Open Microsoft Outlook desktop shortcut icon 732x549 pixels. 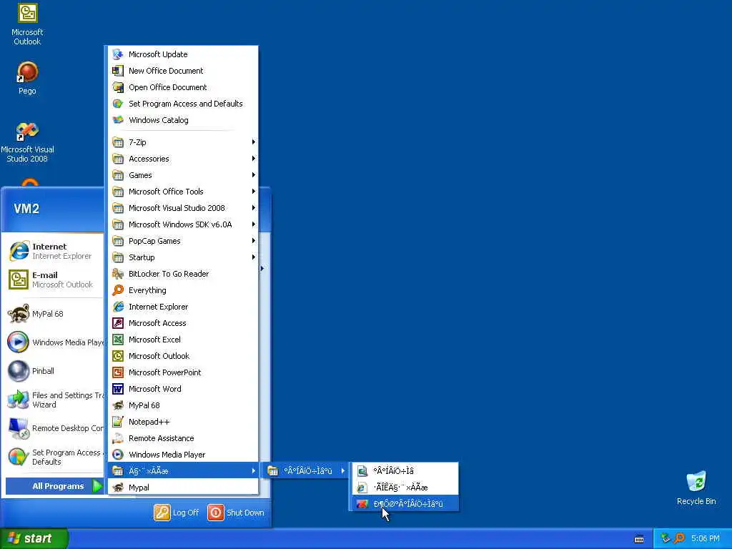pyautogui.click(x=27, y=13)
